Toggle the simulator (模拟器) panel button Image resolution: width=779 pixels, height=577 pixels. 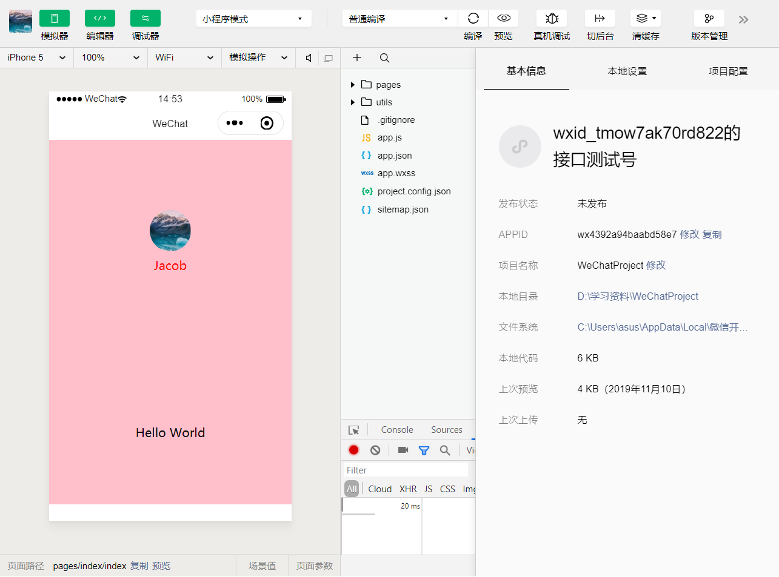pyautogui.click(x=55, y=18)
